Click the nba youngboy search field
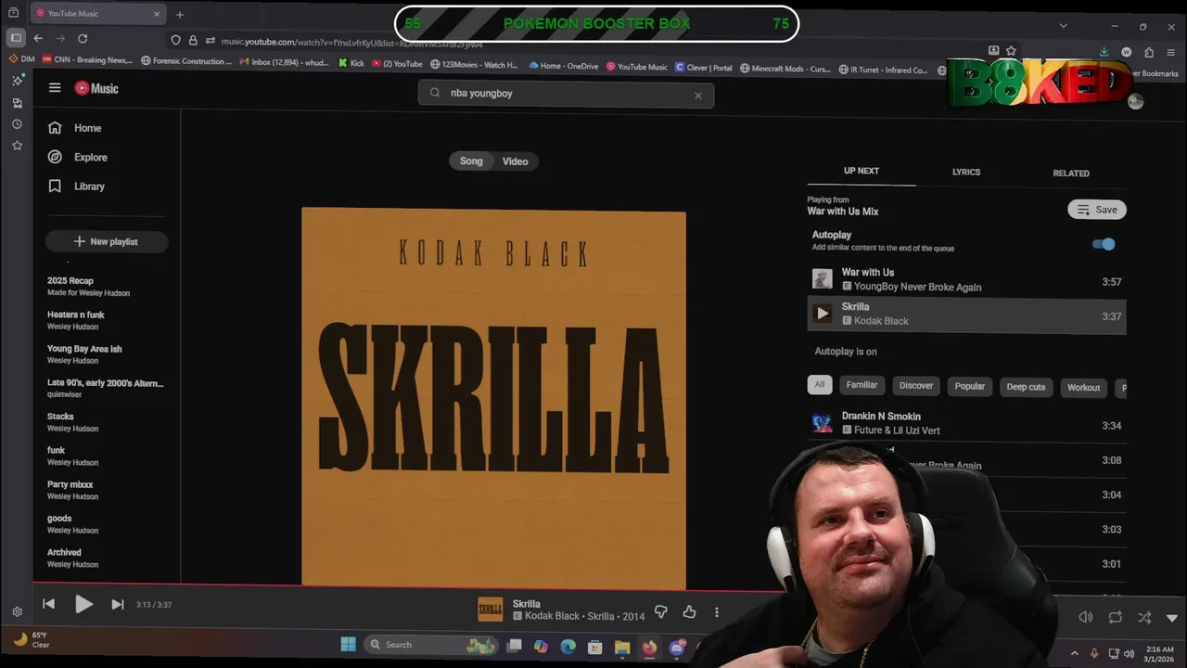Screen dimensions: 1187x668 566,94
